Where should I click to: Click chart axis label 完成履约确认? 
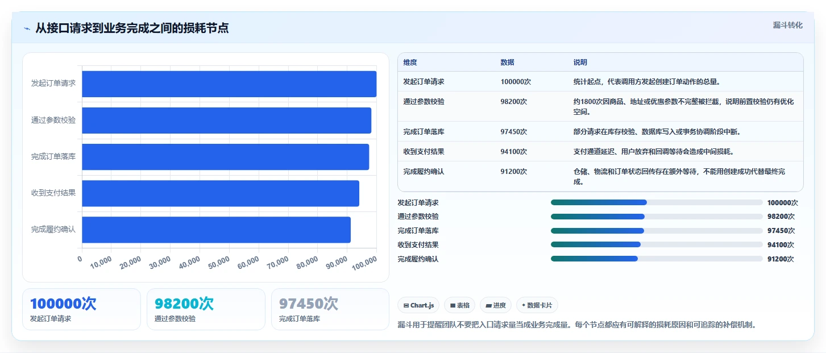tap(53, 230)
